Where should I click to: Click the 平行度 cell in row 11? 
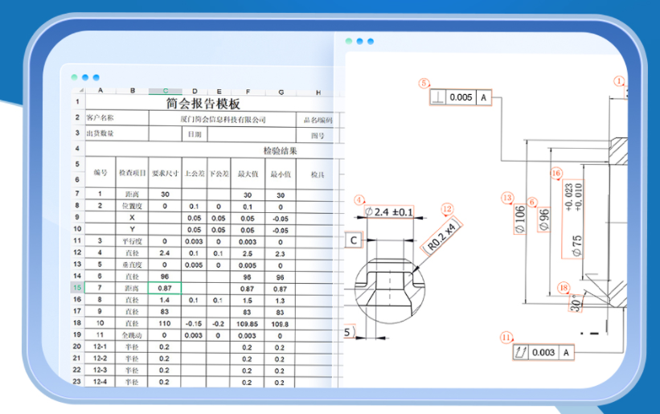click(132, 241)
